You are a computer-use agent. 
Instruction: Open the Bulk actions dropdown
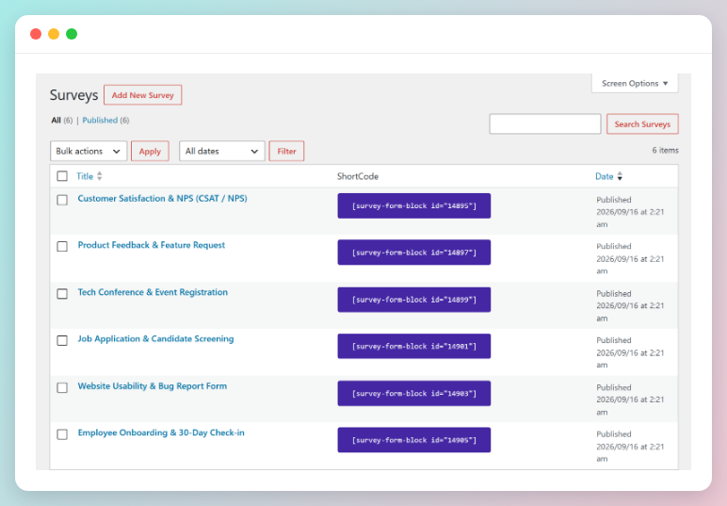pos(89,151)
